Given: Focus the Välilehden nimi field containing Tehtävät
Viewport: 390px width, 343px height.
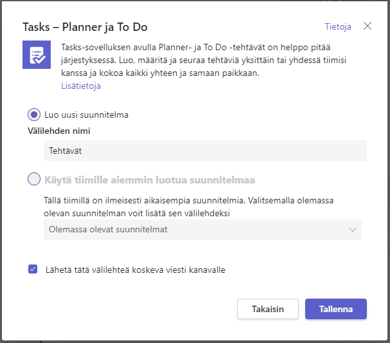Looking at the screenshot, I should tap(205, 151).
